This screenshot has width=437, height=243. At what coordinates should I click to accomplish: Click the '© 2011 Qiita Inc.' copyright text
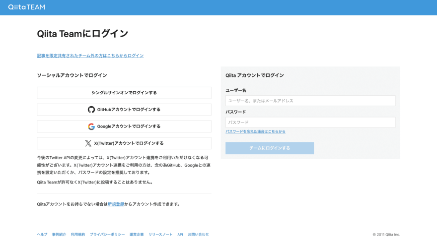point(386,235)
